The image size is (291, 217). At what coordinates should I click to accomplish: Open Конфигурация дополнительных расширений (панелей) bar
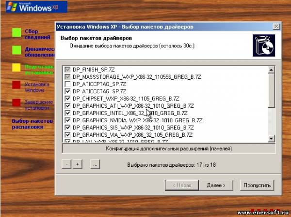(169, 148)
